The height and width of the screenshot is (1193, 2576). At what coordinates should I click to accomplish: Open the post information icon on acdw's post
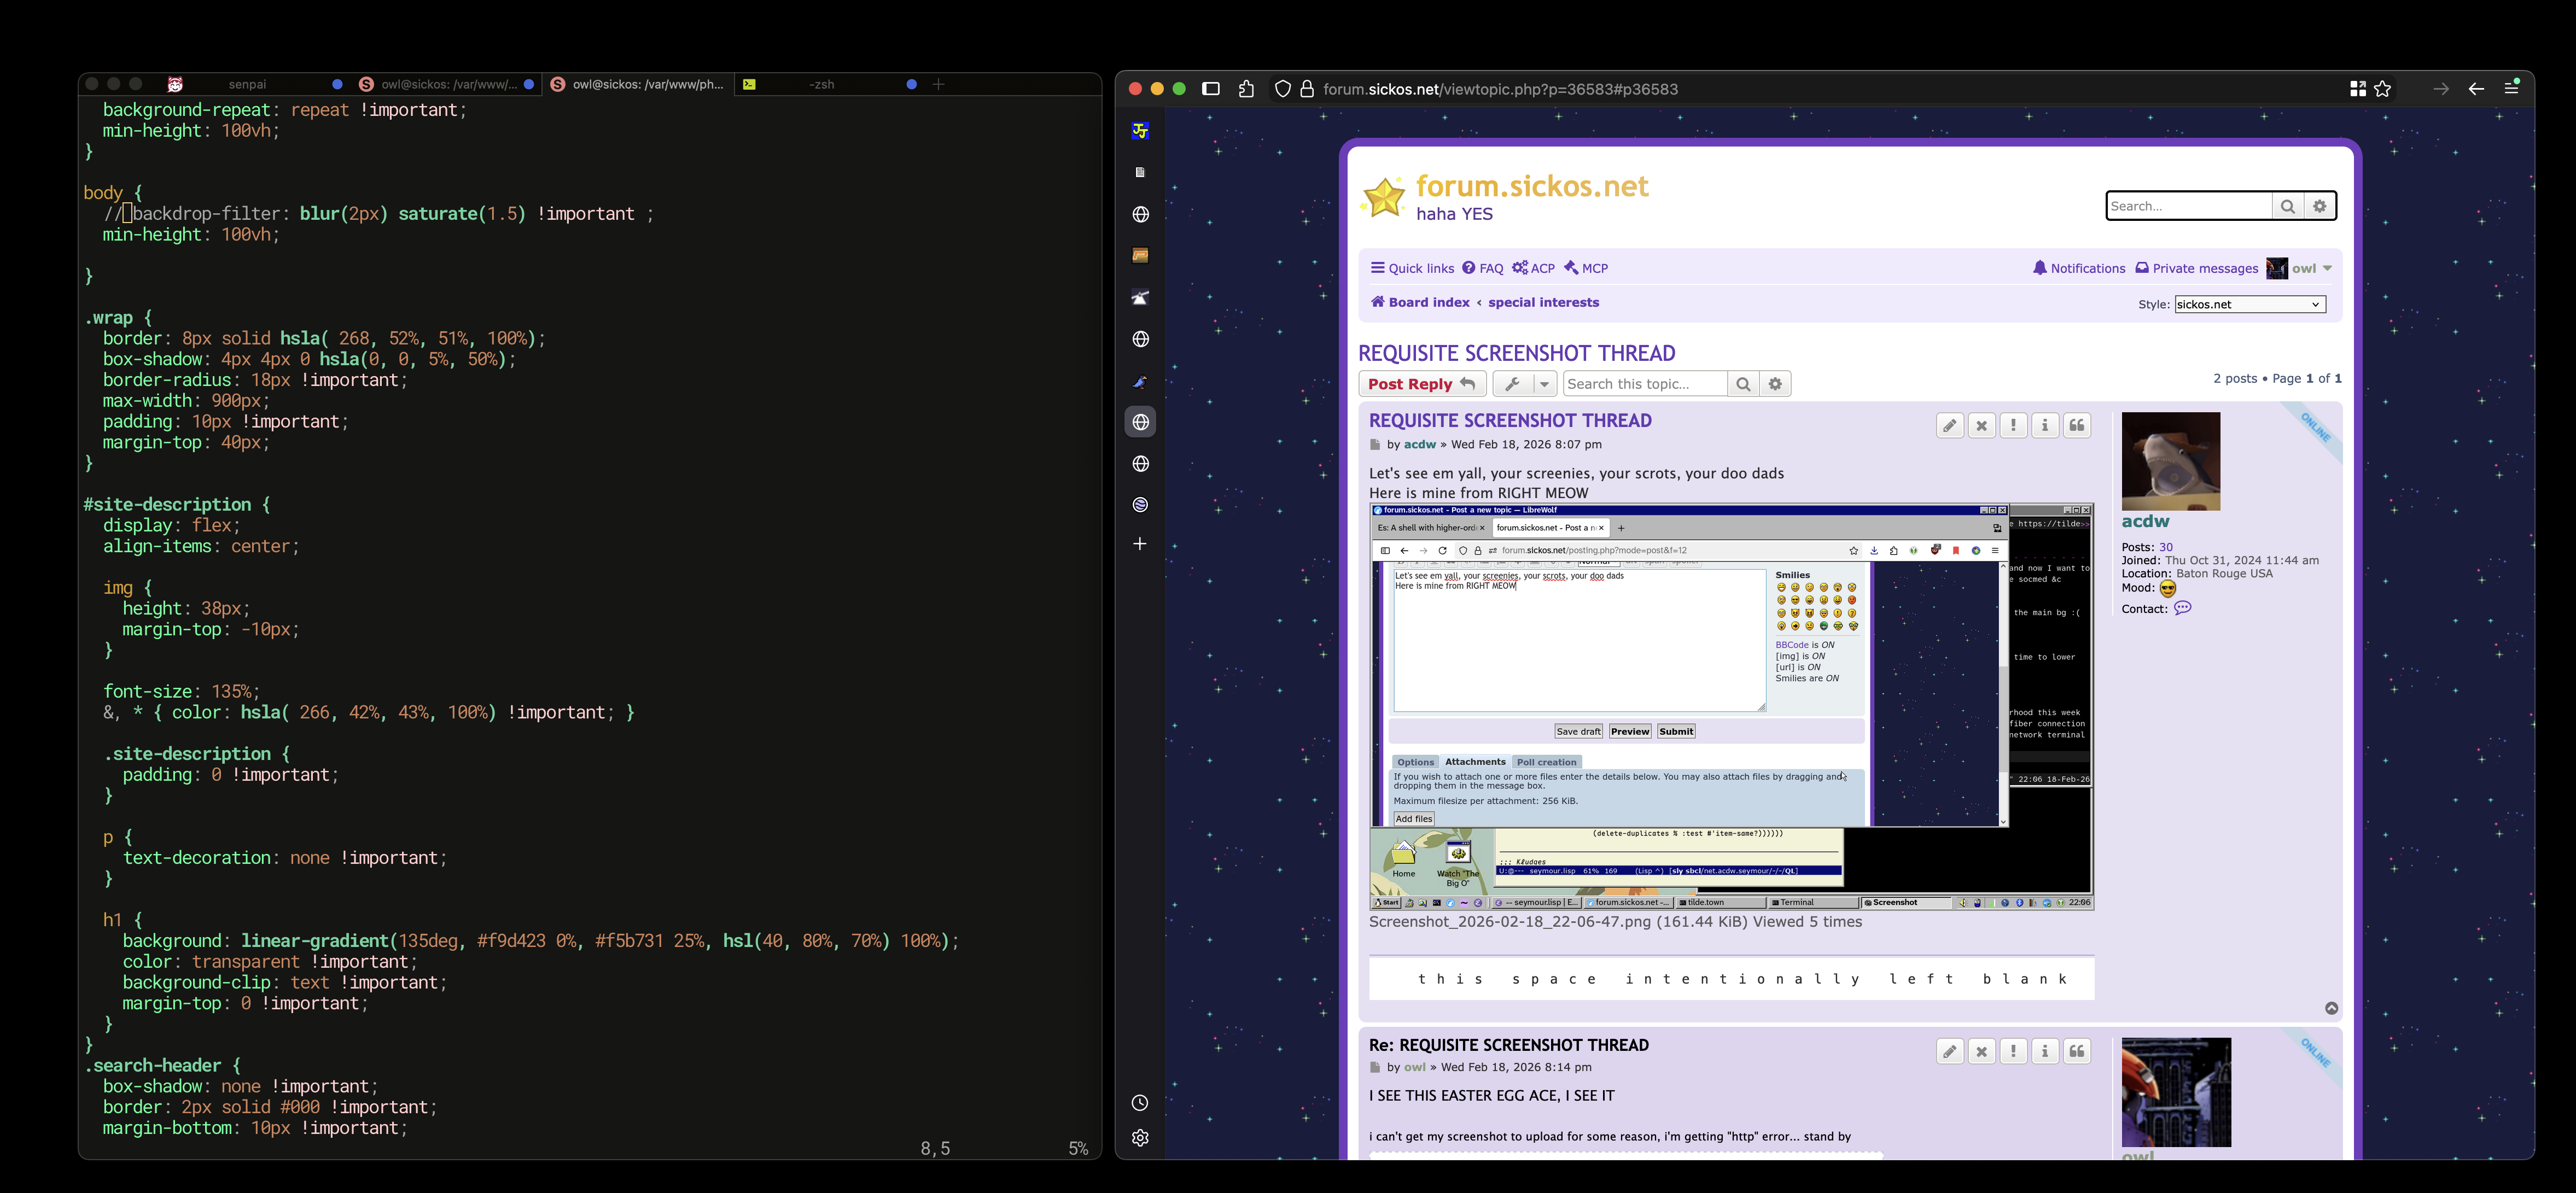[2045, 426]
